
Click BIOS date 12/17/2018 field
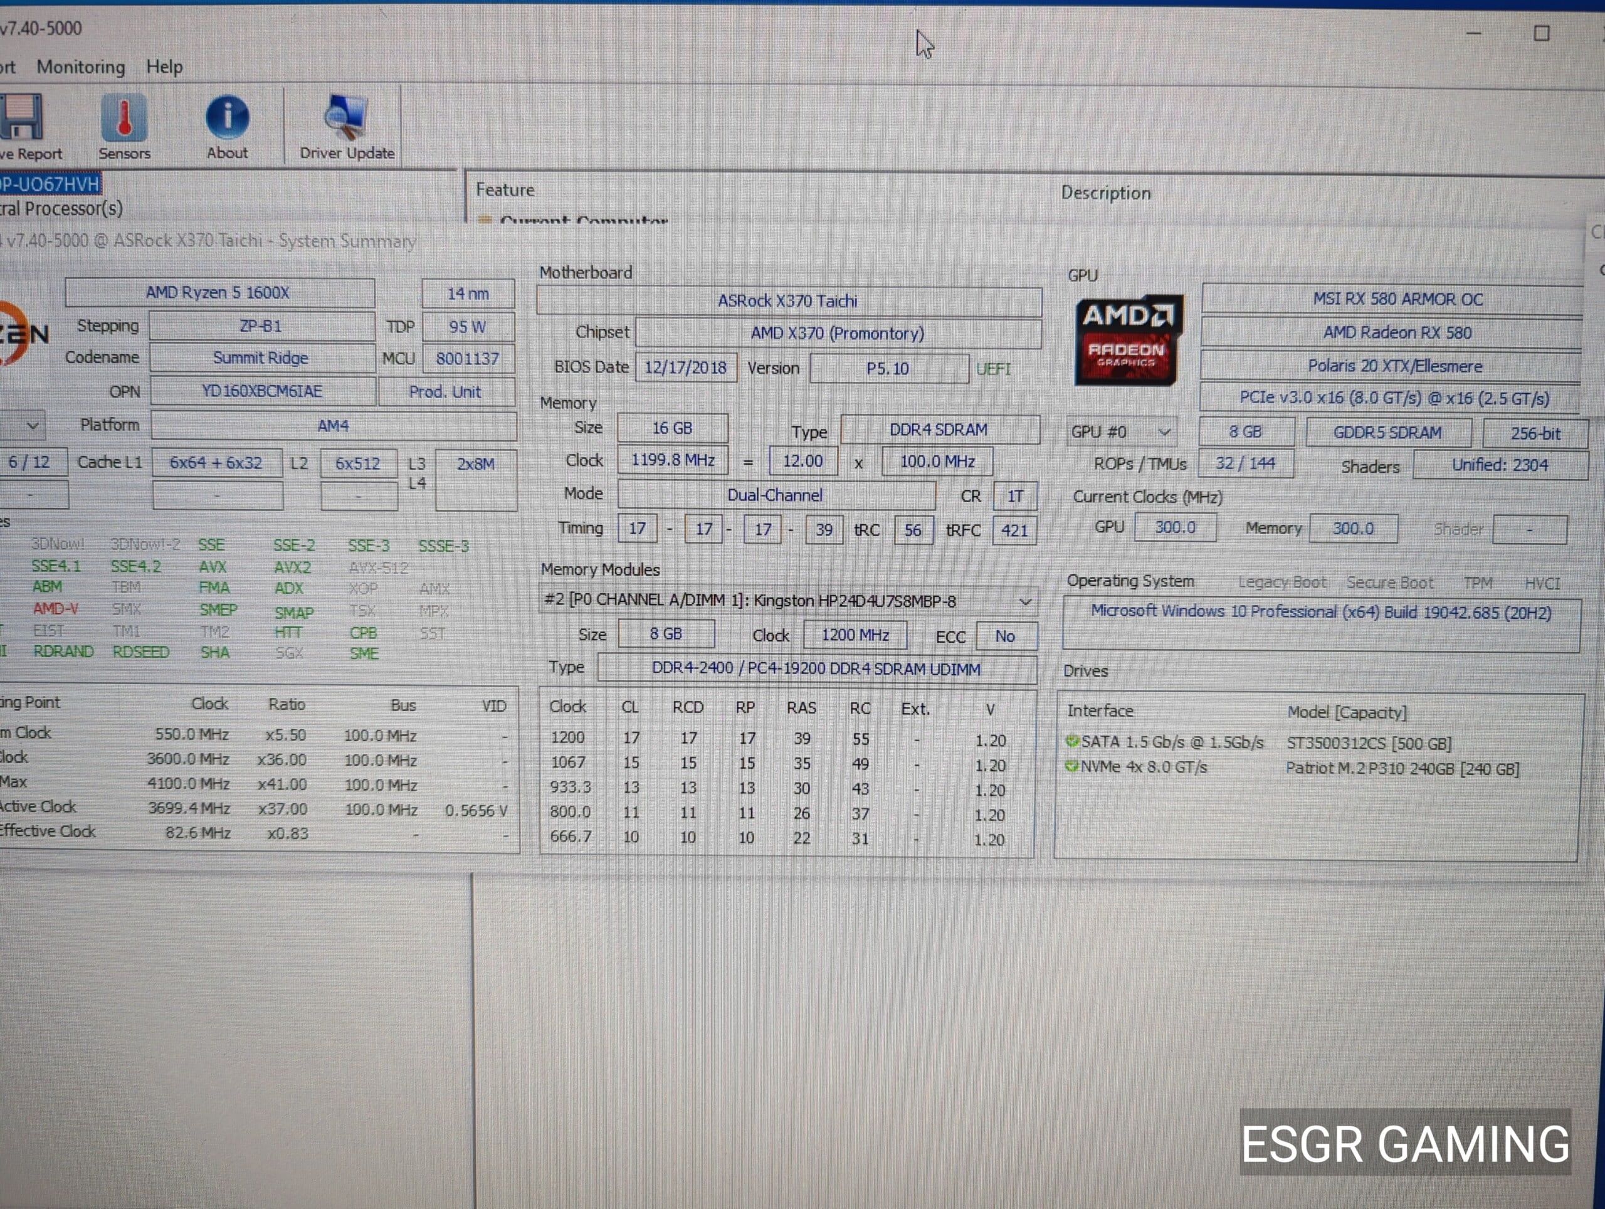point(686,368)
